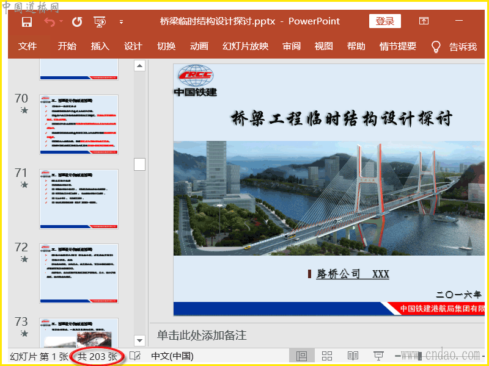Start slideshow from beginning icon
Image resolution: width=489 pixels, height=366 pixels.
[x=100, y=22]
